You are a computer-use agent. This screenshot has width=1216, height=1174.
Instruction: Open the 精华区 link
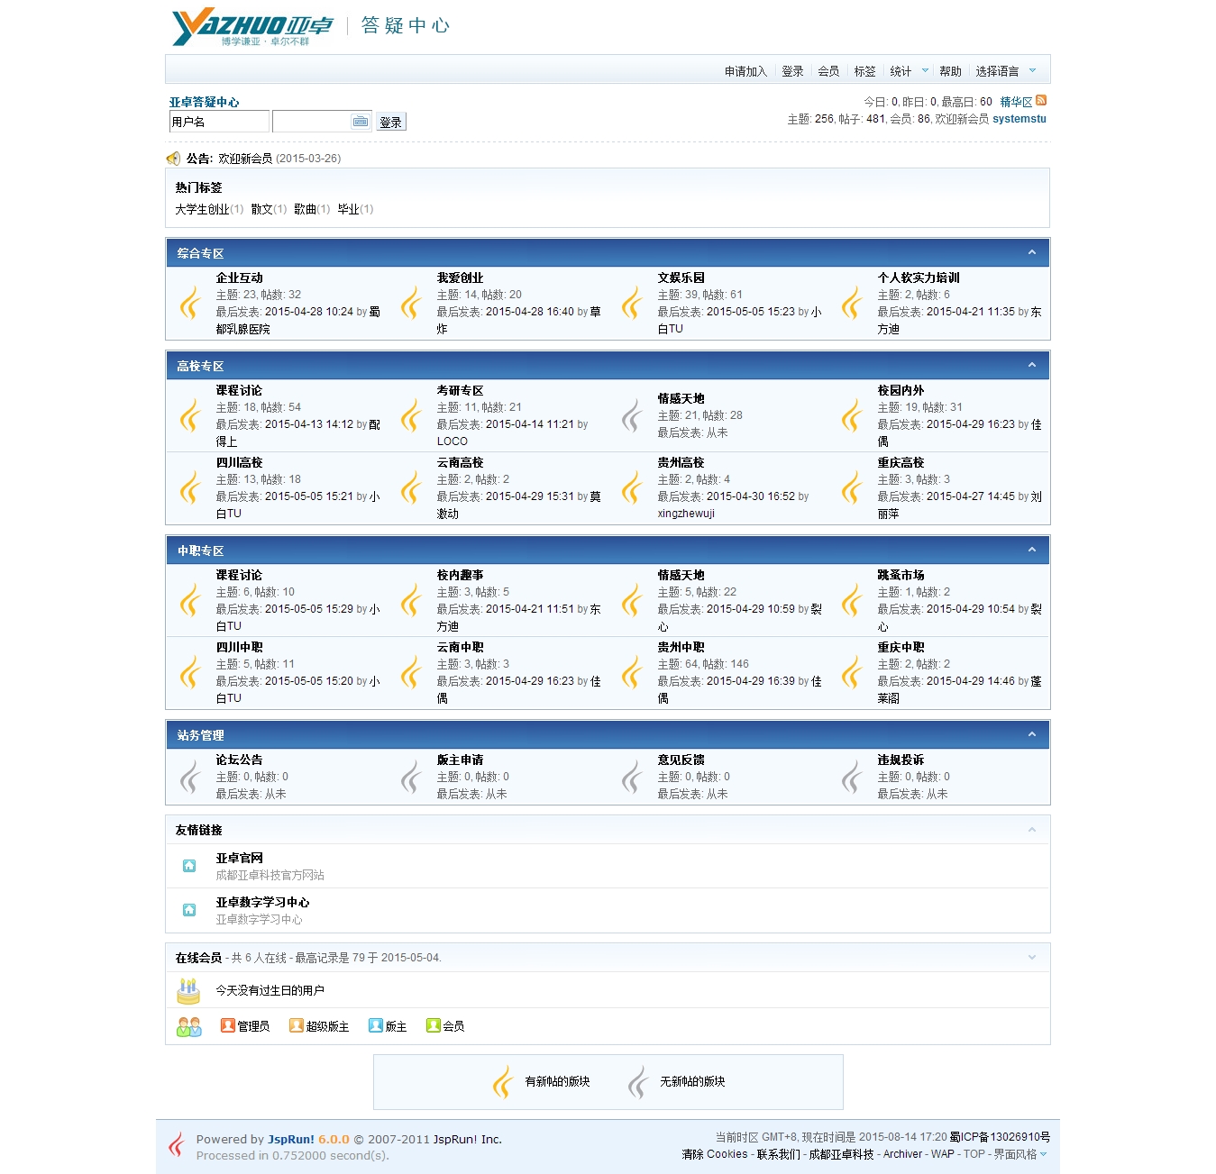tap(1016, 102)
